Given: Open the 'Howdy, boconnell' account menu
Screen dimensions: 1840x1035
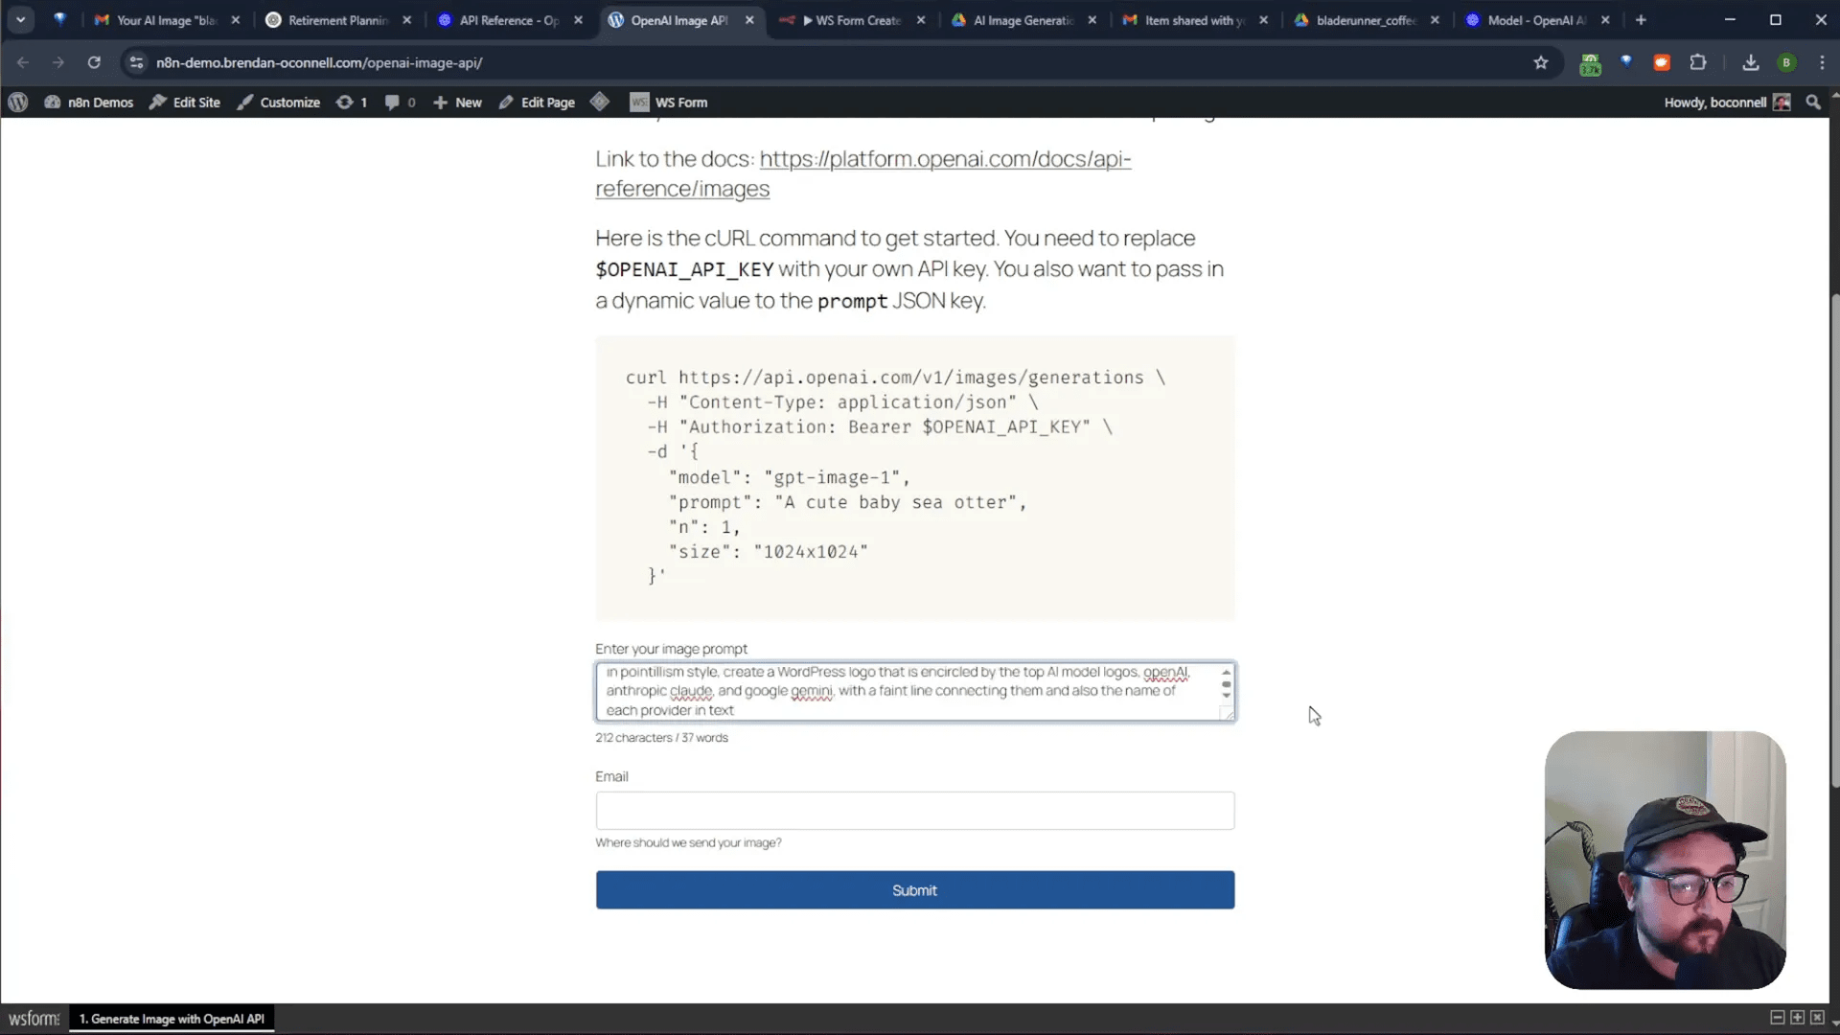Looking at the screenshot, I should point(1727,102).
